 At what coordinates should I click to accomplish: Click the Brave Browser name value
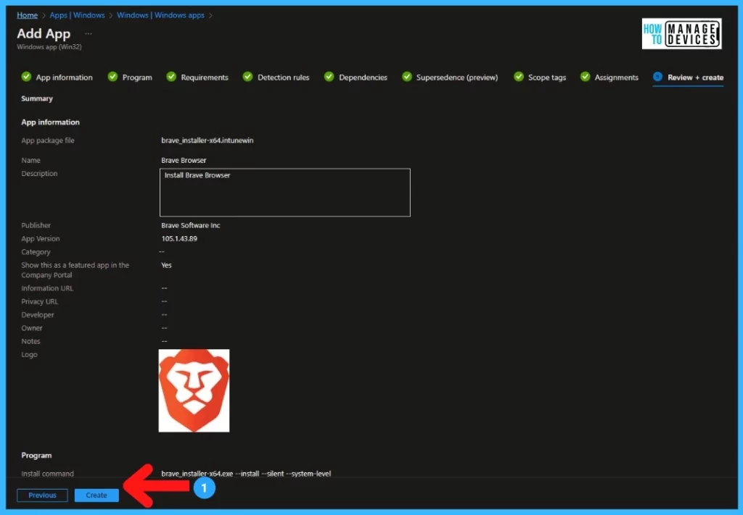coord(184,160)
